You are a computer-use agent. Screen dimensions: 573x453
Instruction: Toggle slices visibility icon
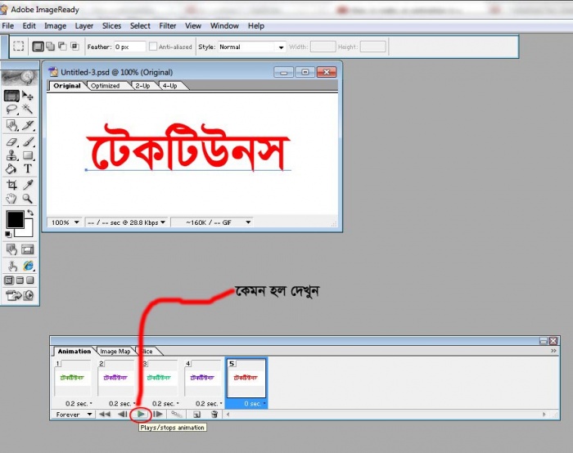point(28,249)
